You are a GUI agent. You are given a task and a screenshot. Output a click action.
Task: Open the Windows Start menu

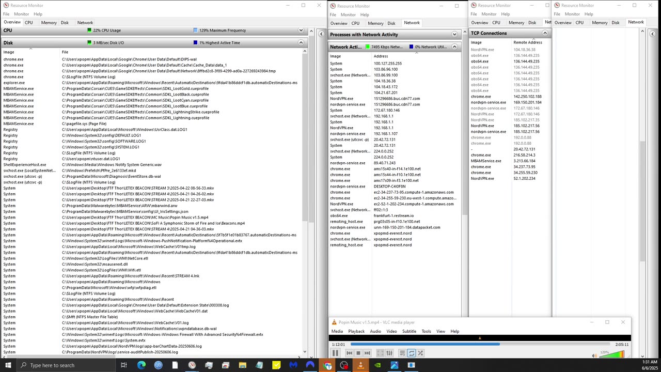coord(8,365)
